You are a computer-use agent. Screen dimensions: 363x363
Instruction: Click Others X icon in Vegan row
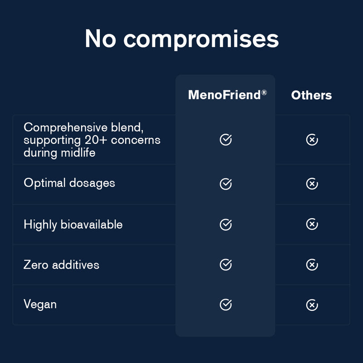[312, 305]
